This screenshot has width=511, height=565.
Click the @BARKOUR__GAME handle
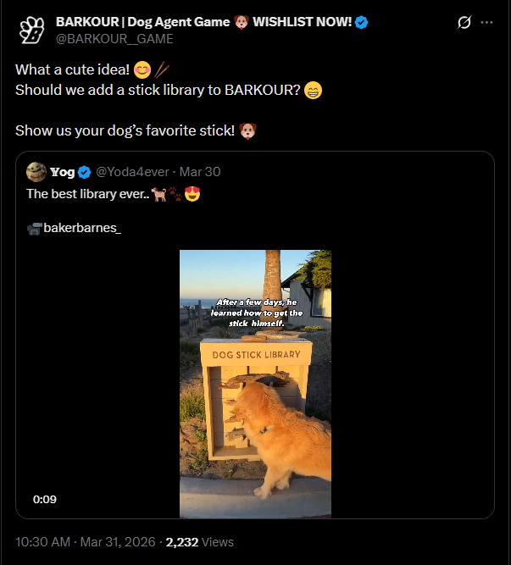[x=114, y=38]
